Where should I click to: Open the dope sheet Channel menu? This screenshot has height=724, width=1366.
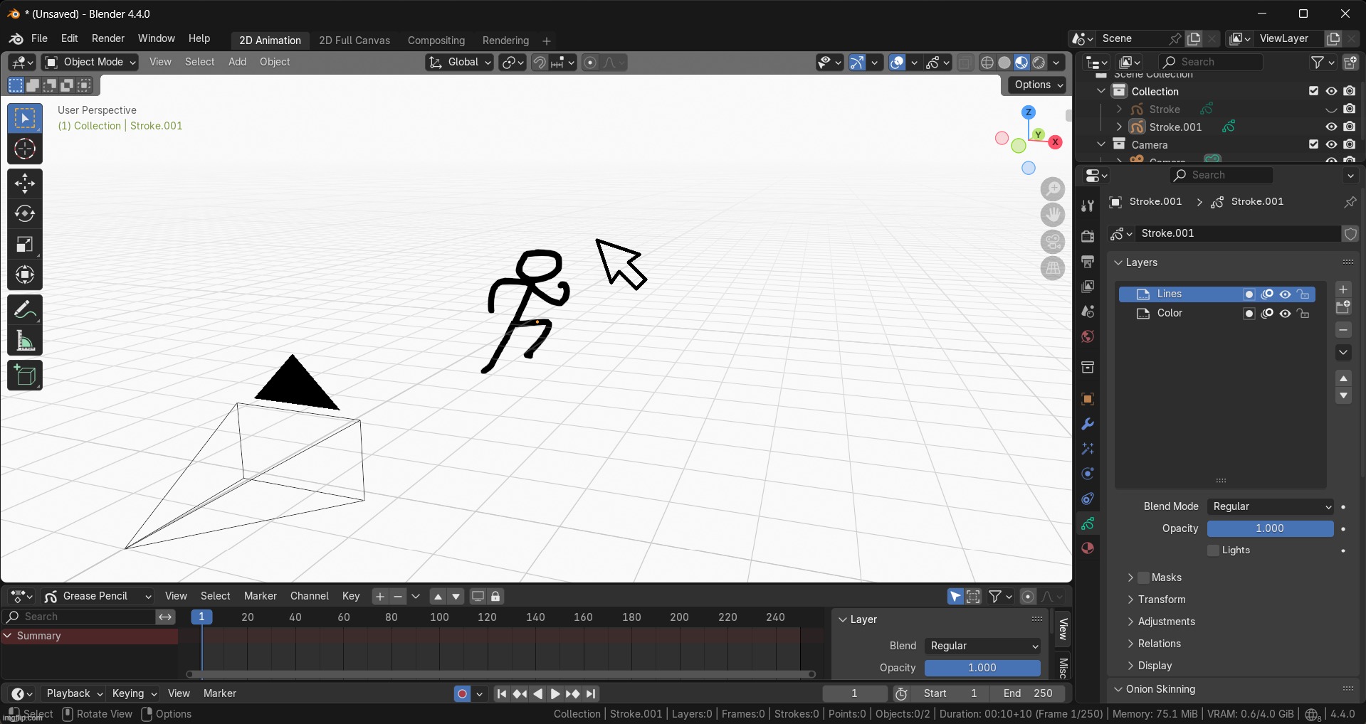coord(309,596)
